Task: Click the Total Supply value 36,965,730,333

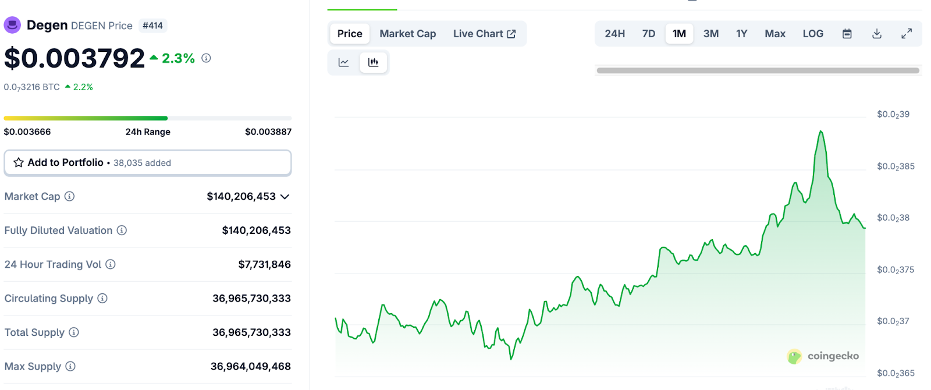Action: [252, 332]
